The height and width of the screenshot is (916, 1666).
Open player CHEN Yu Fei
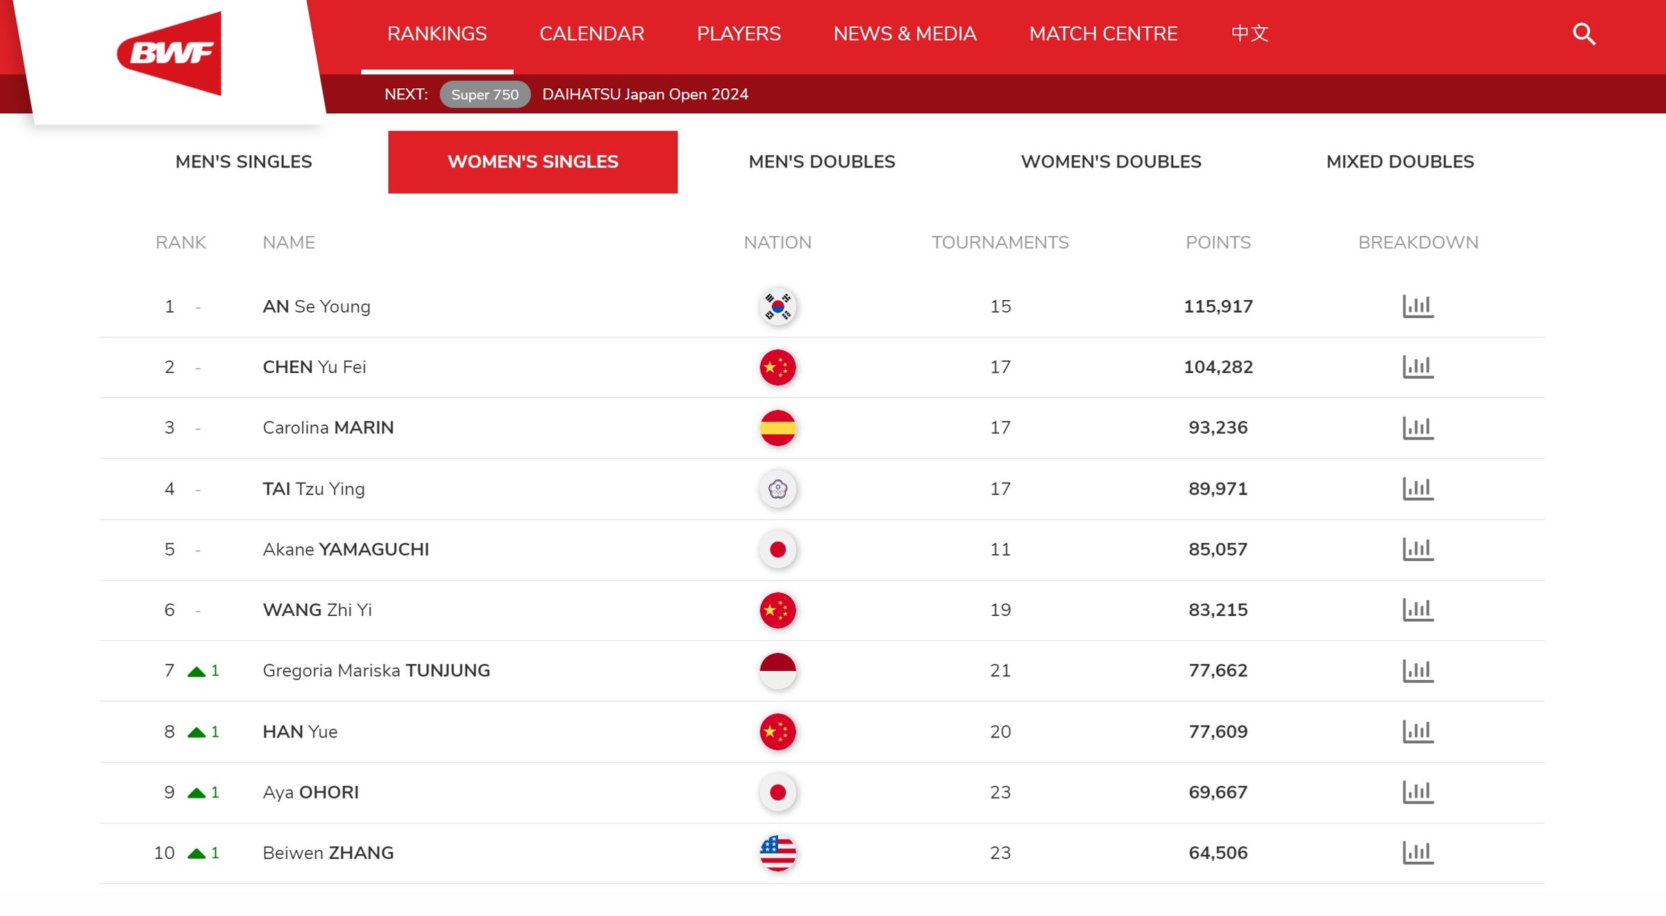coord(314,367)
